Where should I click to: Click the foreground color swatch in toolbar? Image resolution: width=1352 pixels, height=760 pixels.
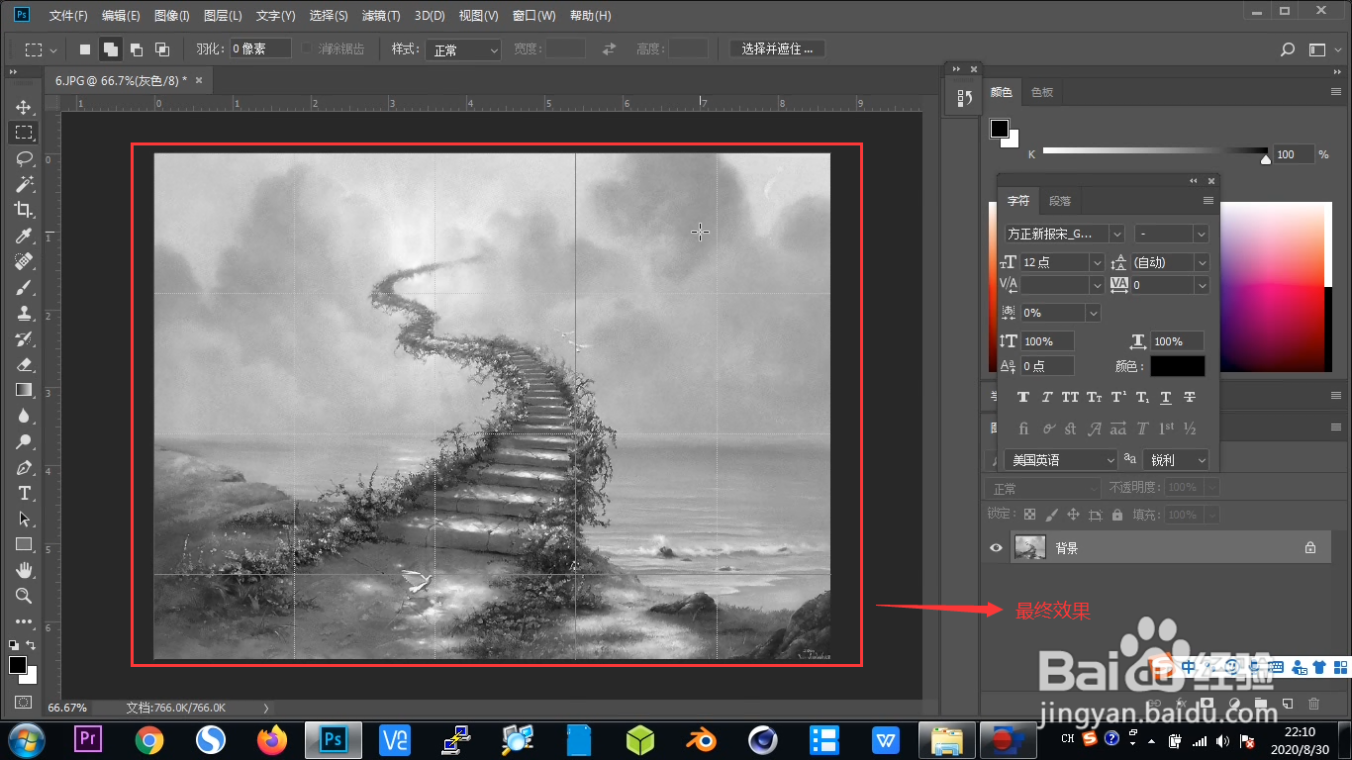18,665
